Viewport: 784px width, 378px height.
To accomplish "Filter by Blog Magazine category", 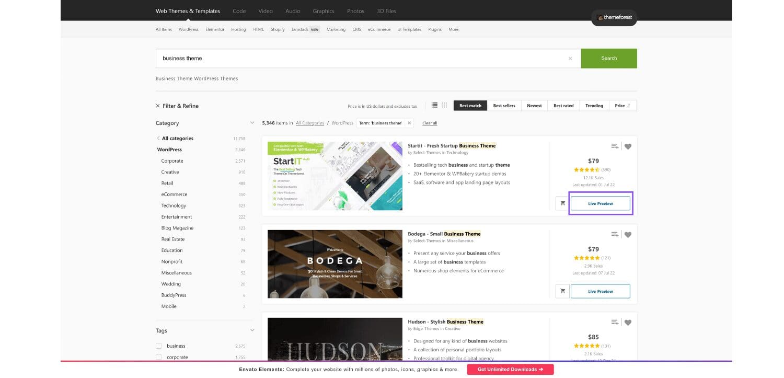I will pyautogui.click(x=177, y=228).
